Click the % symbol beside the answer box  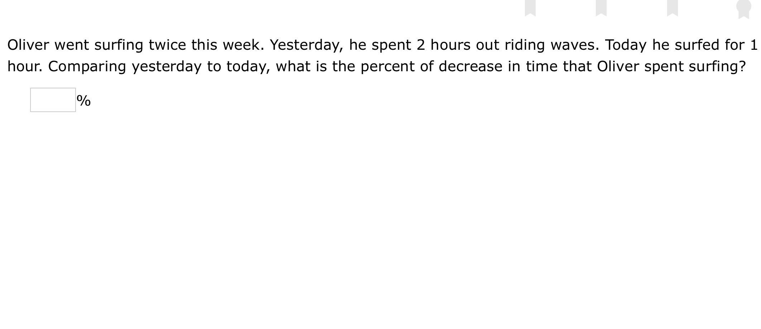pyautogui.click(x=84, y=101)
